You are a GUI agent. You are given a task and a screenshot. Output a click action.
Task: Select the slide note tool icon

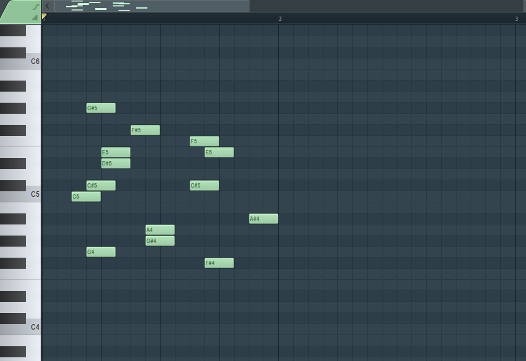36,6
